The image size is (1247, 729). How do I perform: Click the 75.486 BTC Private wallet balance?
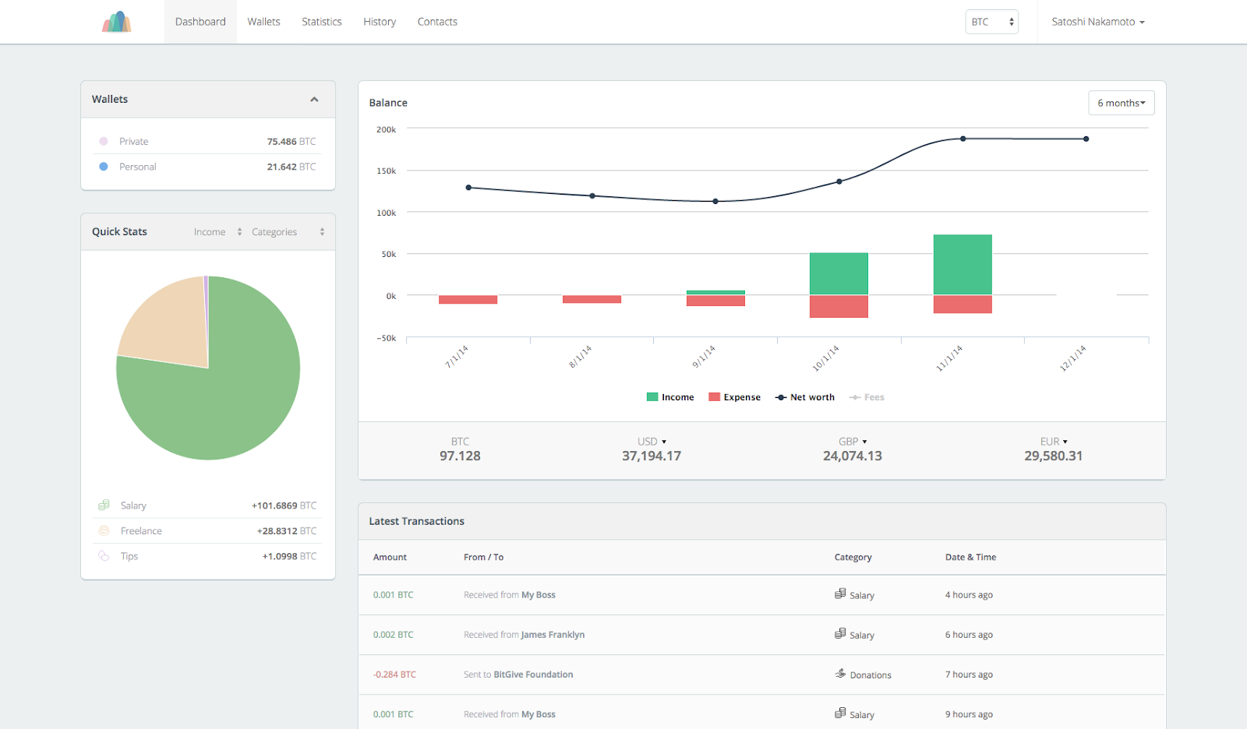click(291, 142)
